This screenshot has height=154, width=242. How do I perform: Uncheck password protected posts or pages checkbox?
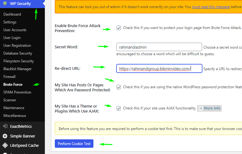119,87
